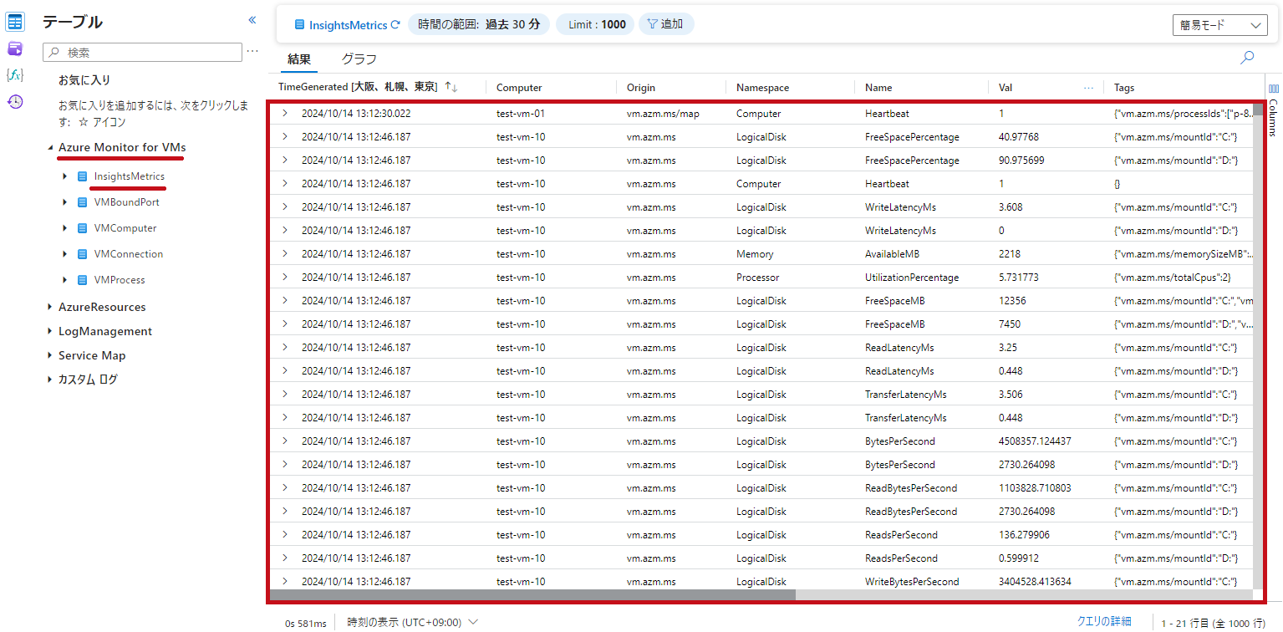Click the ellipsis next to the search box

pyautogui.click(x=252, y=52)
